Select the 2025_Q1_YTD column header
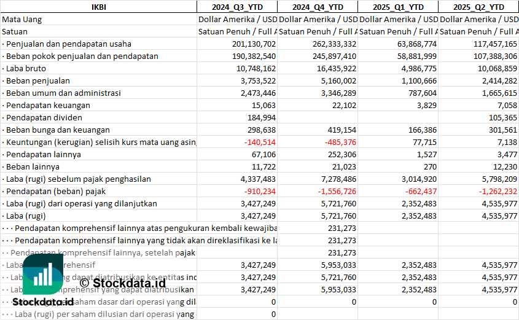This screenshot has height=320, width=519. 398,7
